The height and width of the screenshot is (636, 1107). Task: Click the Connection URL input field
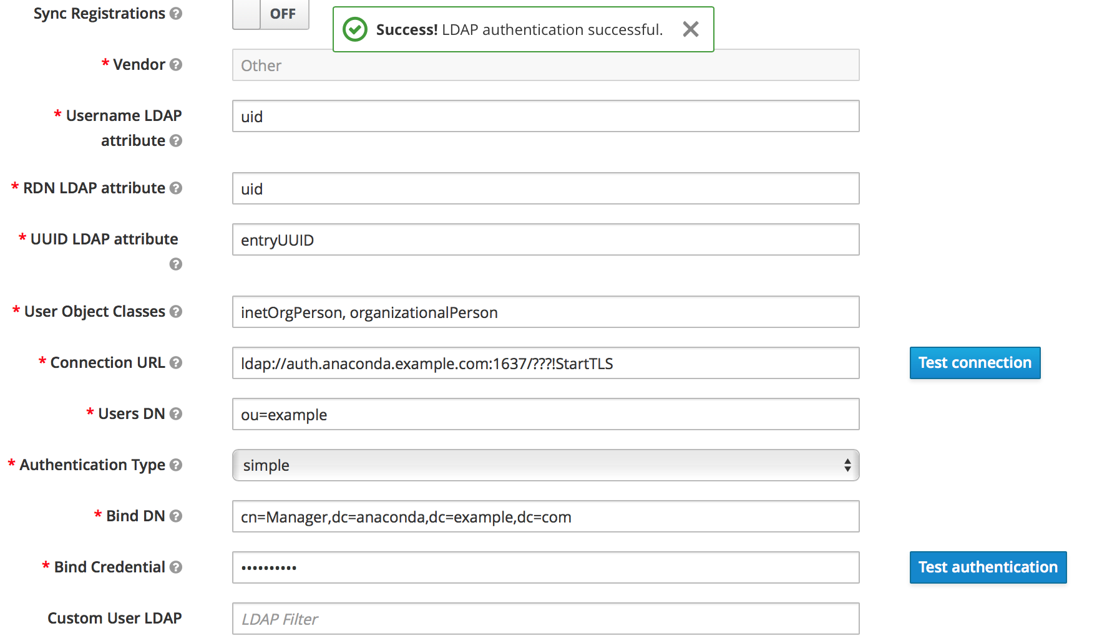545,363
